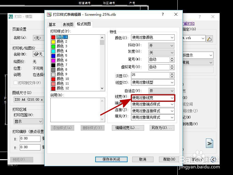Click the portrait orientation page icon
The image size is (233, 175).
(x=209, y=143)
